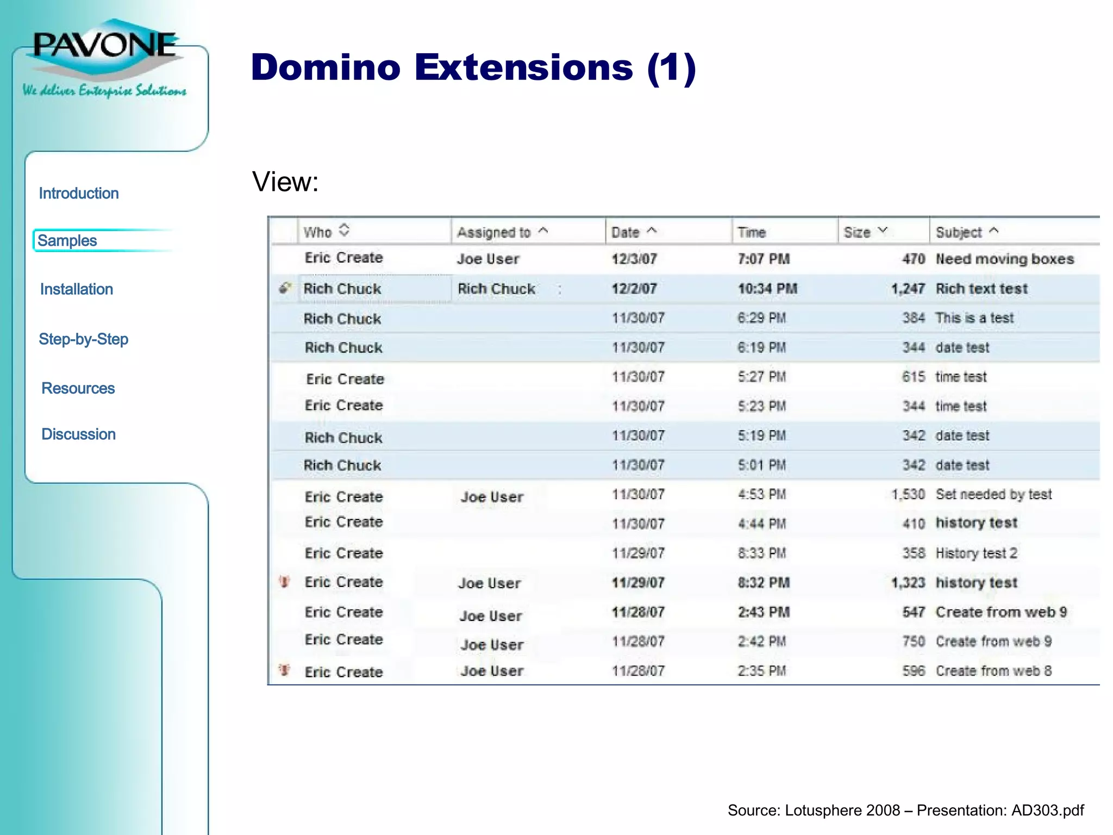Click the size value 1,530
The height and width of the screenshot is (835, 1113).
click(x=908, y=495)
